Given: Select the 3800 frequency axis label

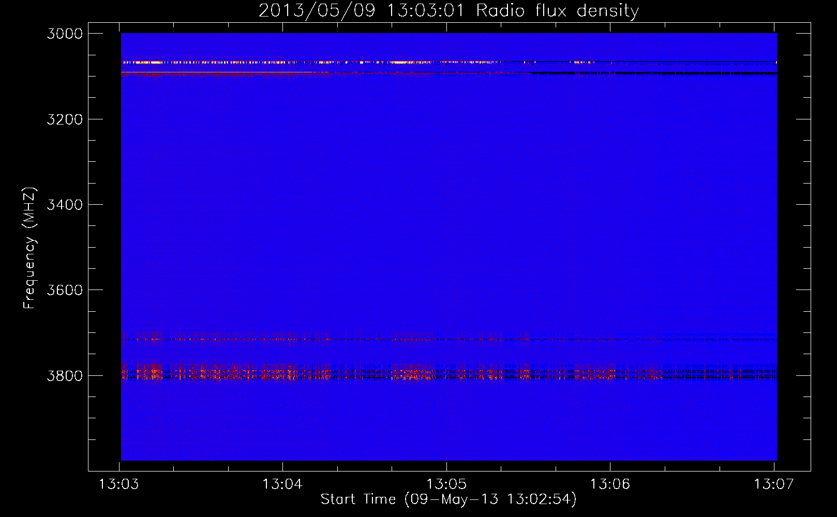Looking at the screenshot, I should [x=65, y=376].
